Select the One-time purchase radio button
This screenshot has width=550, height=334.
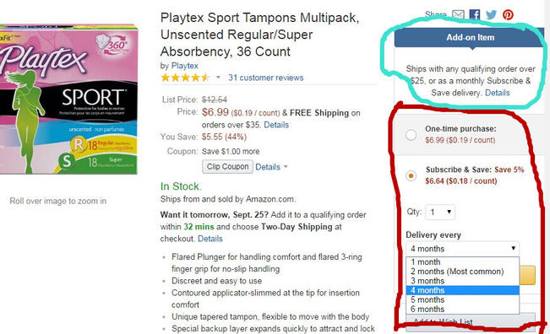pos(411,135)
